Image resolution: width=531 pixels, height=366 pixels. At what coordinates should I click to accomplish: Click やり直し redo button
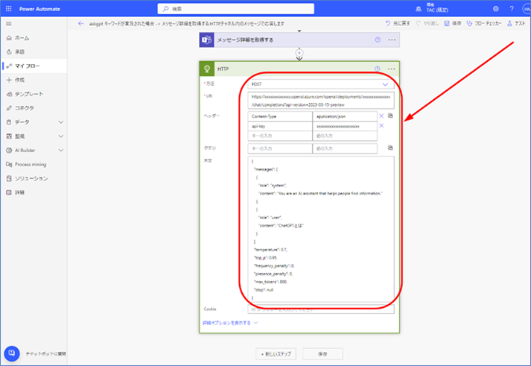point(427,23)
